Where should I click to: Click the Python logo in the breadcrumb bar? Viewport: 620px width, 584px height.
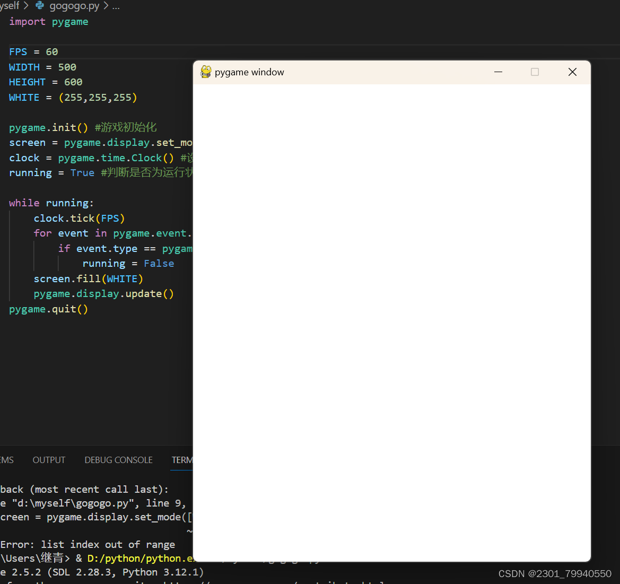[x=40, y=6]
